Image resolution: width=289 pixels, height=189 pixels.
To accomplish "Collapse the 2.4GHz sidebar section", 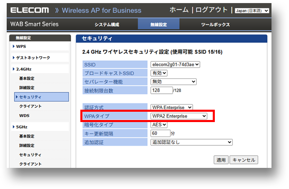I will pos(40,69).
